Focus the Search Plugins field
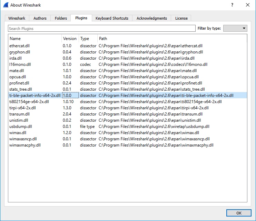This screenshot has height=221, width=256. [x=102, y=28]
